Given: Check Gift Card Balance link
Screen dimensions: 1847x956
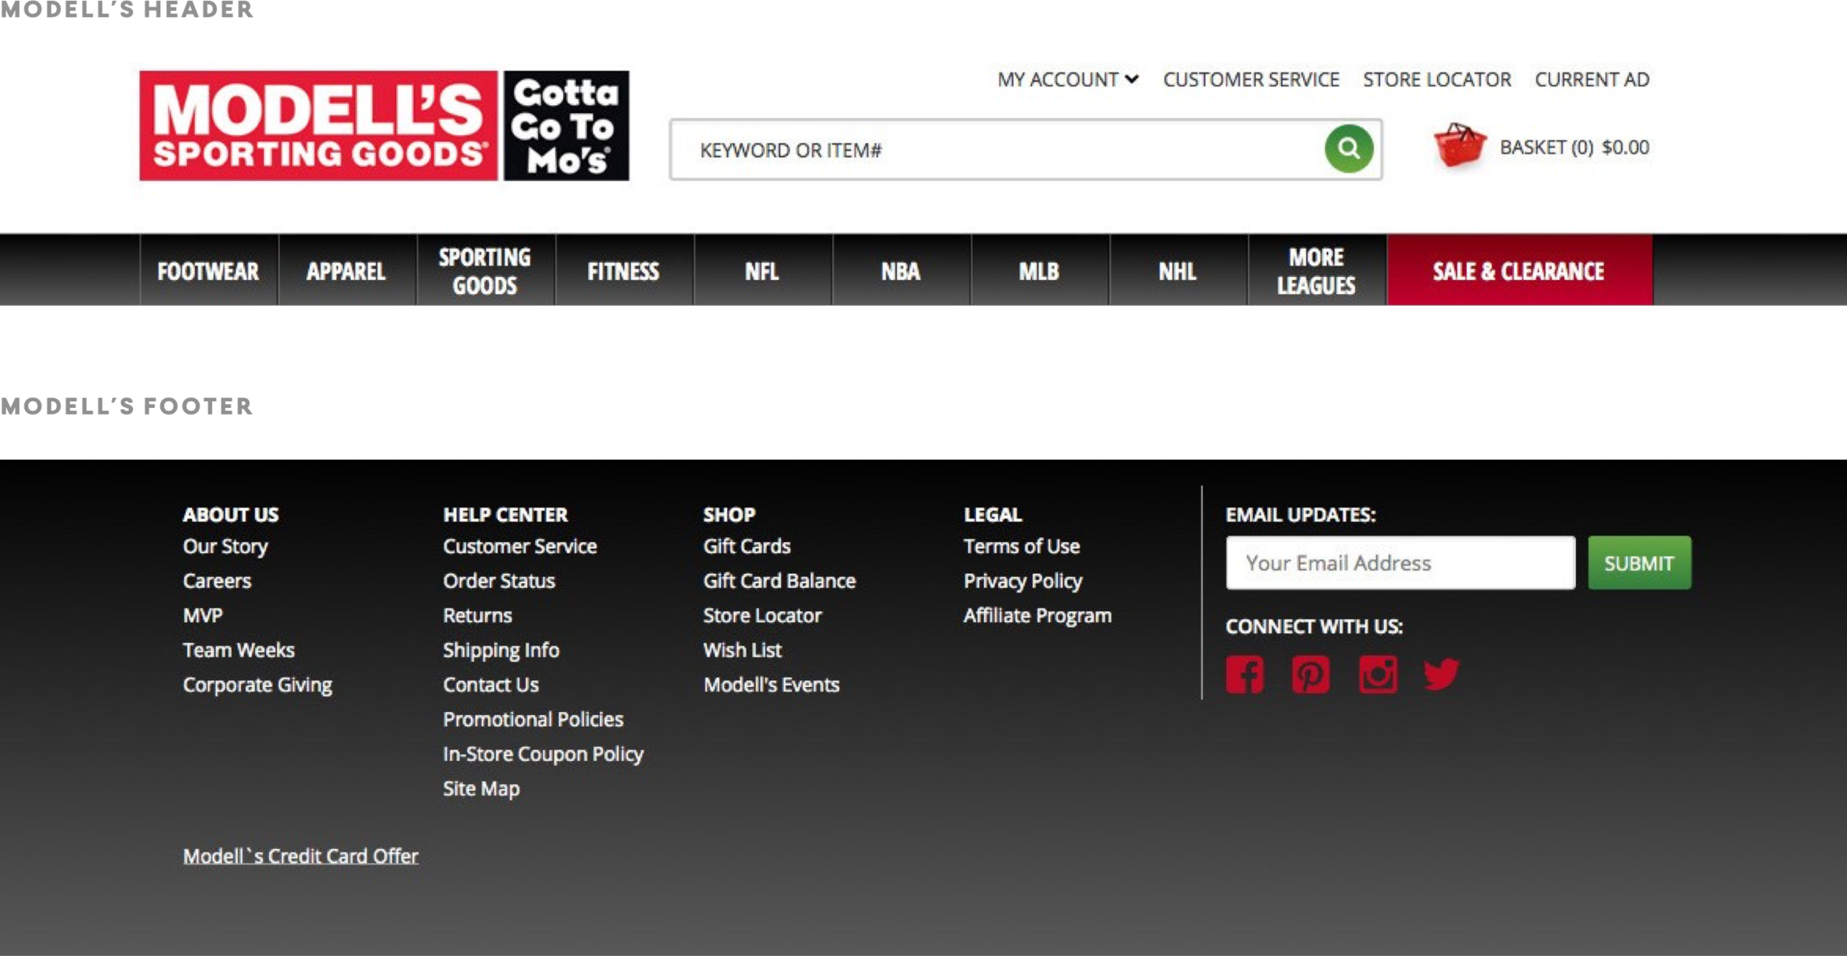Looking at the screenshot, I should (779, 581).
